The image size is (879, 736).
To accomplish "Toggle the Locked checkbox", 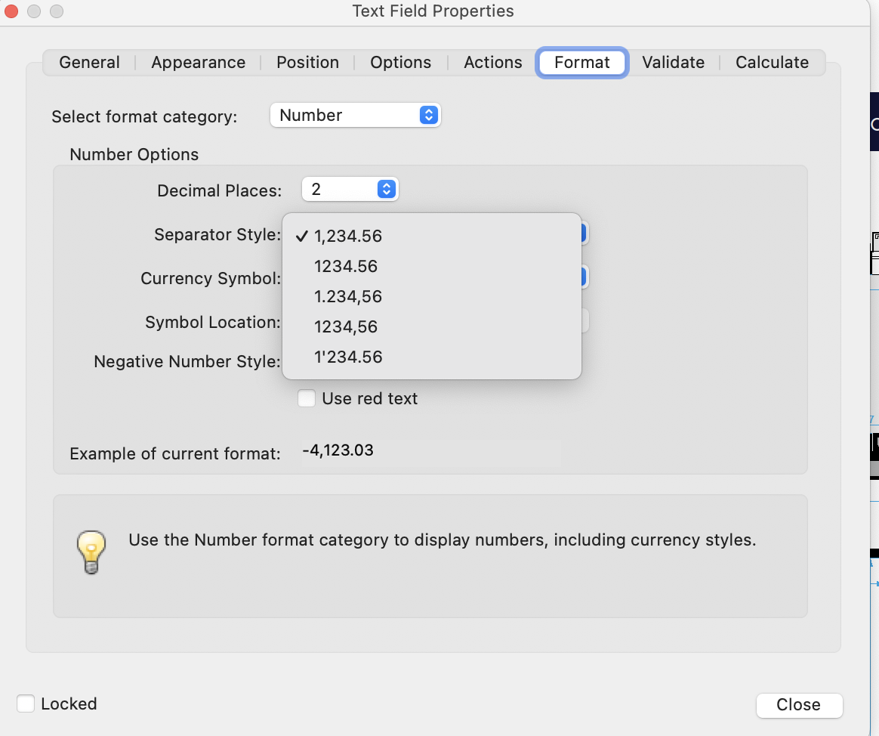I will (25, 704).
